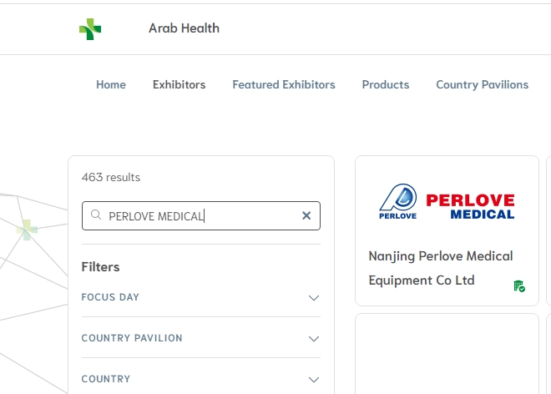Click the magnifier icon in search box
Viewport: 551px width, 394px height.
coord(96,215)
